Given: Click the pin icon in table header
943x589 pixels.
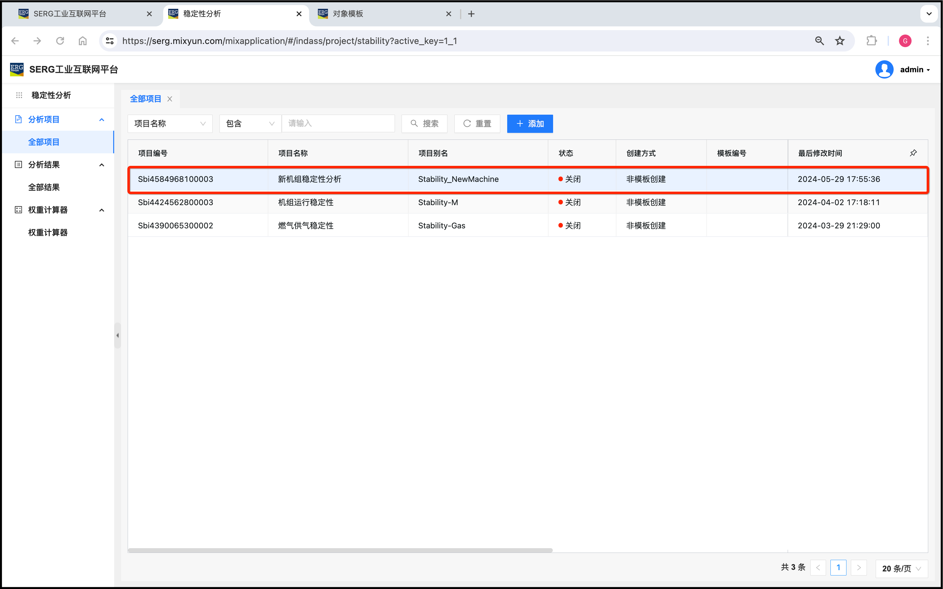Looking at the screenshot, I should 913,153.
